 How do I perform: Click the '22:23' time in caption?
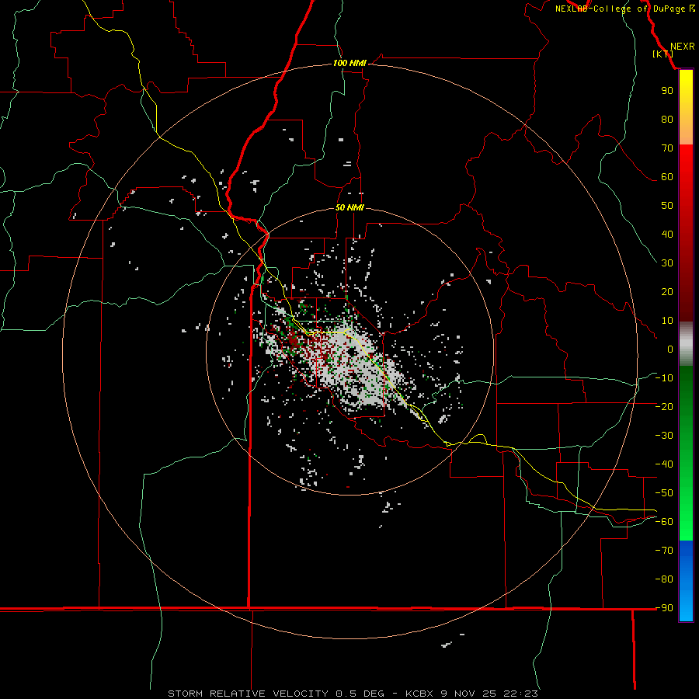click(x=520, y=694)
